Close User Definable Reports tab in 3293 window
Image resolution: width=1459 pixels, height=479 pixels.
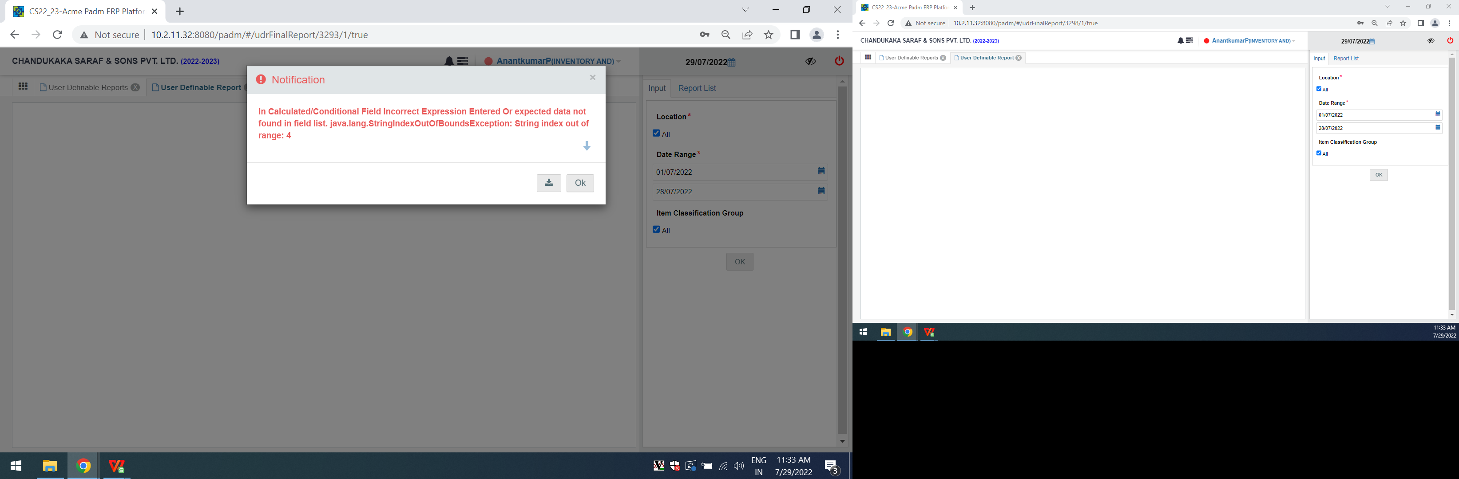click(x=135, y=87)
